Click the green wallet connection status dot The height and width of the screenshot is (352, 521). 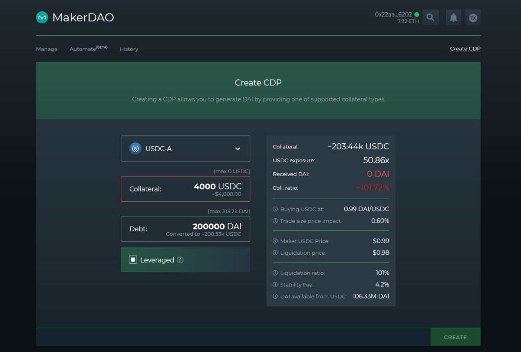[x=417, y=14]
